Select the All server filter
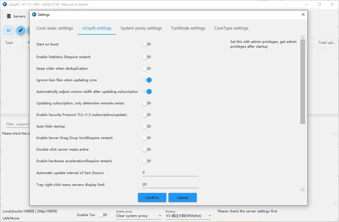 click(8, 30)
